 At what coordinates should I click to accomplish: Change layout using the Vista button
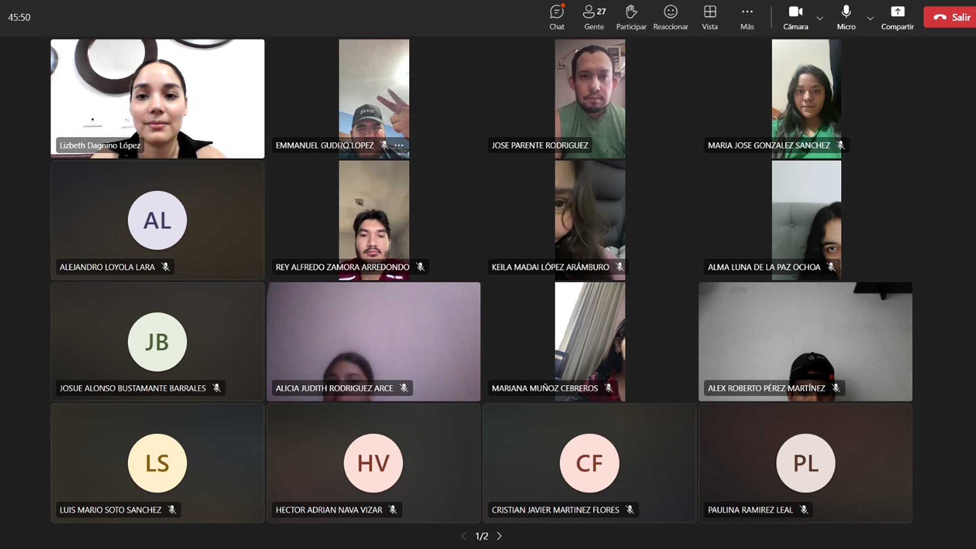(710, 17)
